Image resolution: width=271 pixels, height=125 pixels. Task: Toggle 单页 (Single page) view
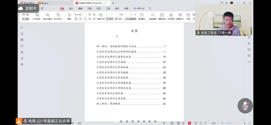pyautogui.click(x=110, y=19)
